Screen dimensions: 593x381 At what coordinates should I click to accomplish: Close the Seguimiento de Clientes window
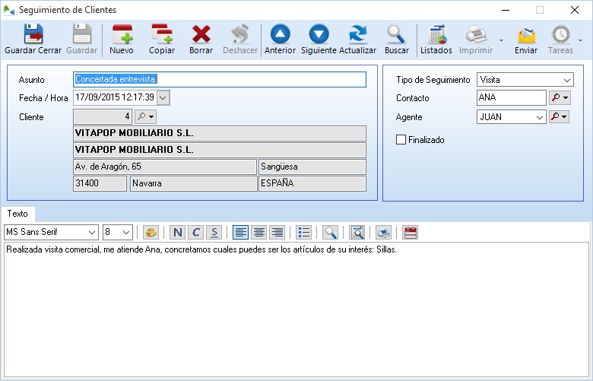[575, 10]
